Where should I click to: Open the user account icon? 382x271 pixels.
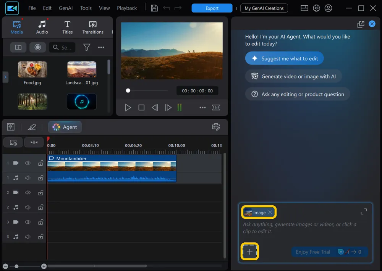328,8
